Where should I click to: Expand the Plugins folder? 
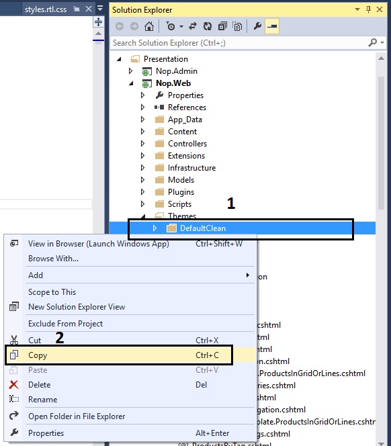[x=142, y=192]
